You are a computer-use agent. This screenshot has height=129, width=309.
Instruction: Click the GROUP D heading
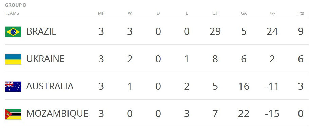16,5
